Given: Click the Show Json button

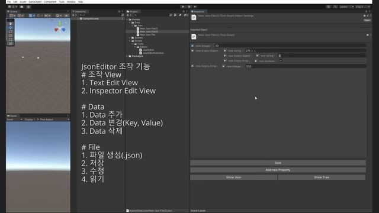Looking at the screenshot, I should pos(233,177).
